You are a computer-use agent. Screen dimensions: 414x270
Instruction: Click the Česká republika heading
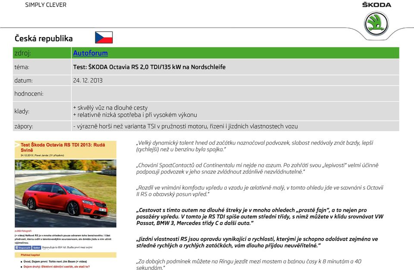44,38
